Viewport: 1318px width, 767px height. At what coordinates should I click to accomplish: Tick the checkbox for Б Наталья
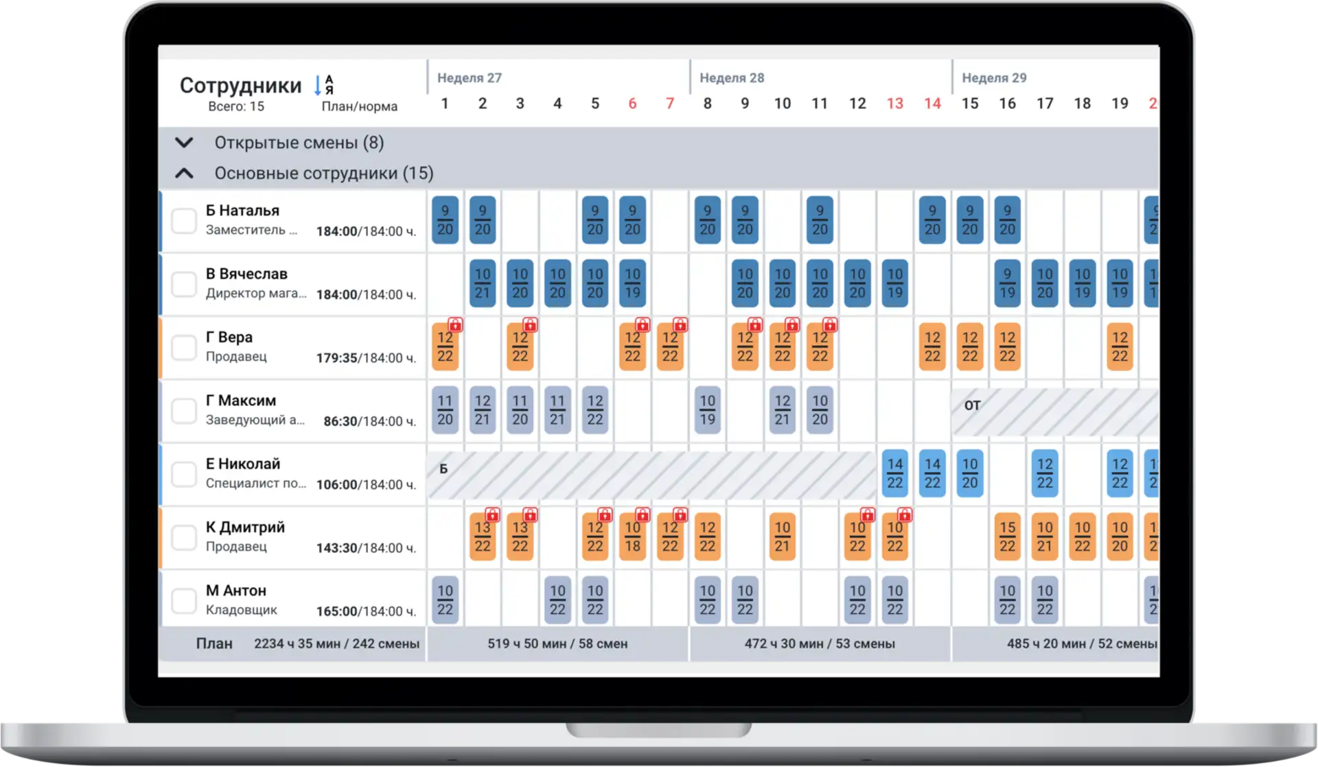(184, 221)
